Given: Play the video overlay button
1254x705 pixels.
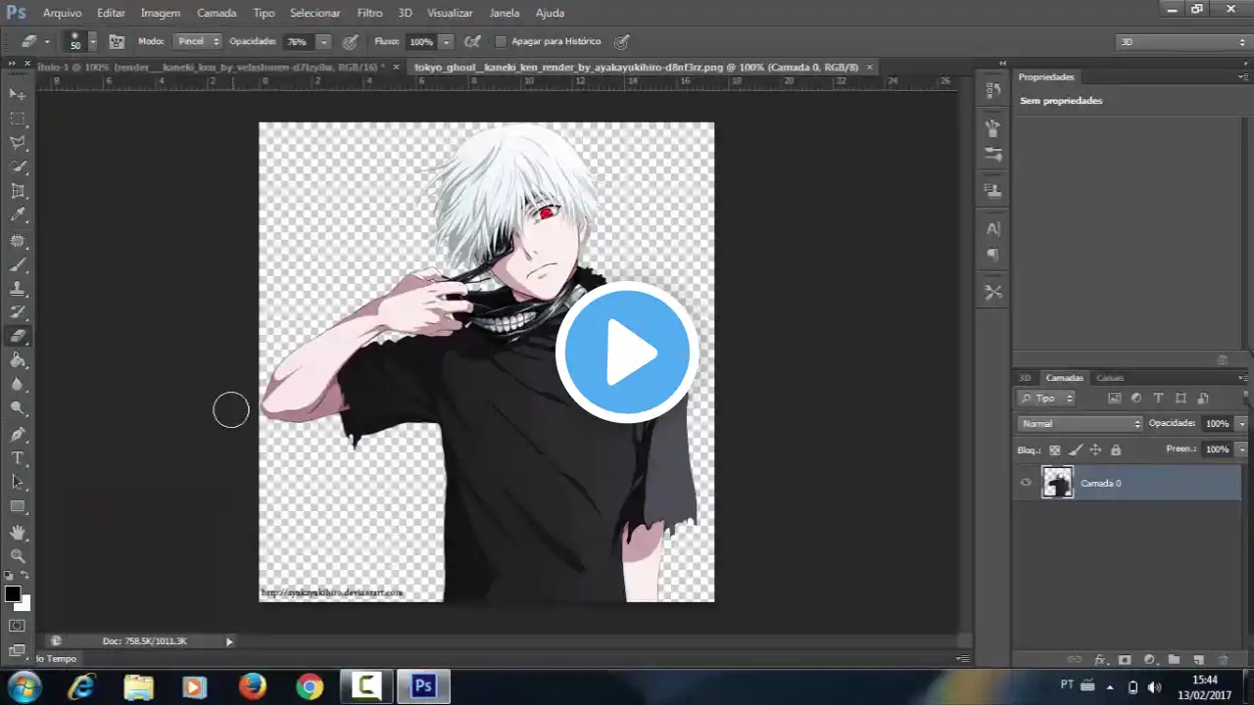Looking at the screenshot, I should click(x=627, y=352).
